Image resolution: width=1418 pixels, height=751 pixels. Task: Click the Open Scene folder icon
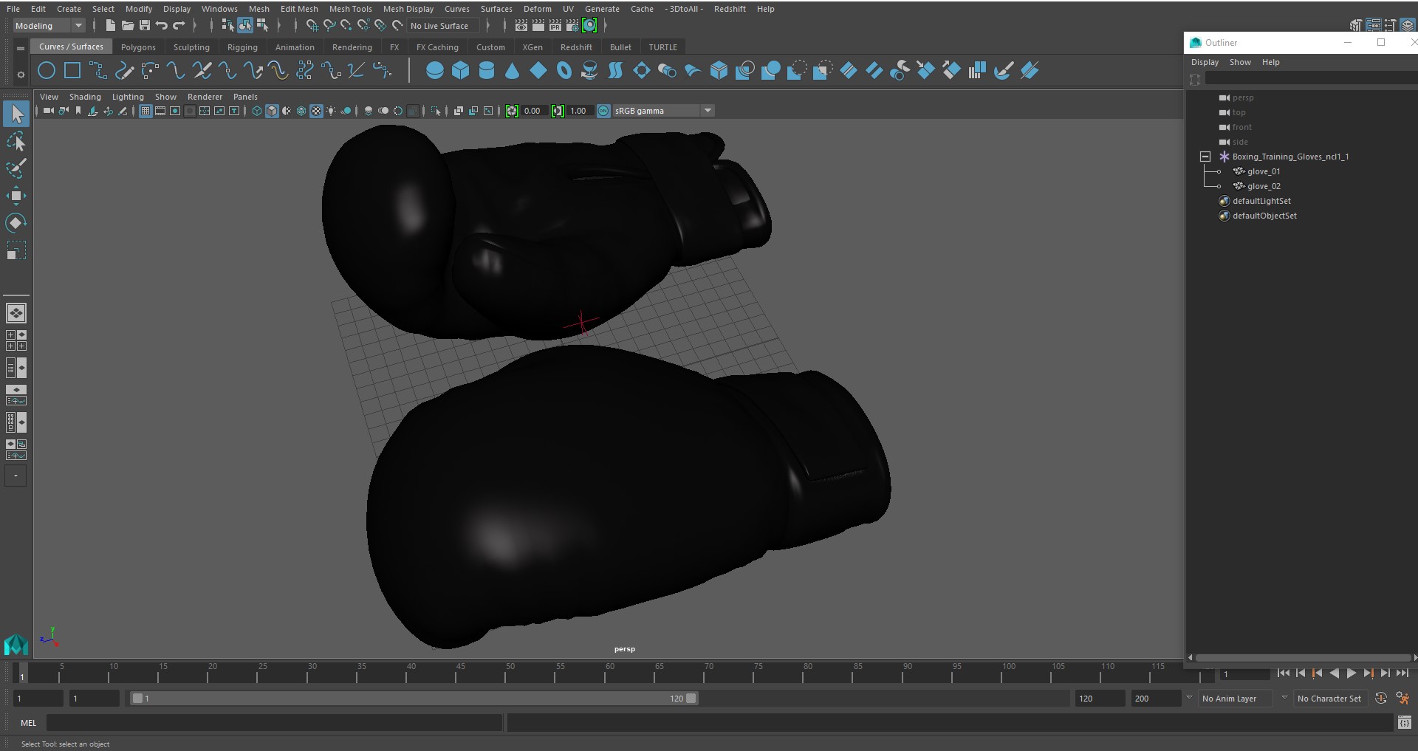tap(127, 26)
